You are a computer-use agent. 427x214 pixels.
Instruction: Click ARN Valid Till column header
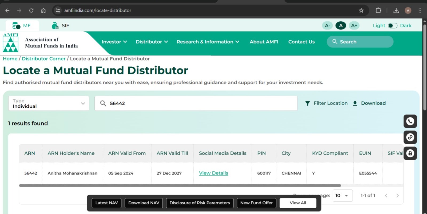(x=172, y=153)
